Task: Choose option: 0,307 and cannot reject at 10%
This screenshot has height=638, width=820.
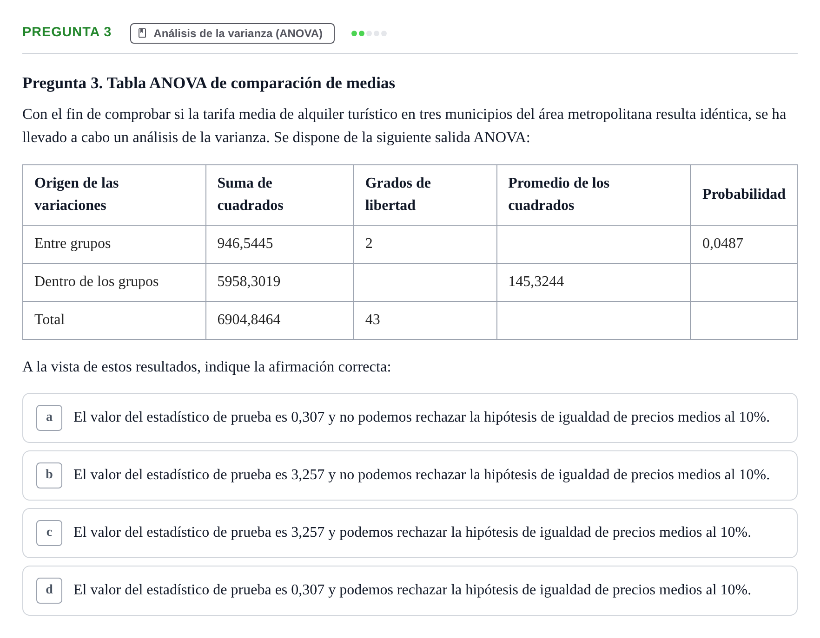Action: pyautogui.click(x=410, y=418)
